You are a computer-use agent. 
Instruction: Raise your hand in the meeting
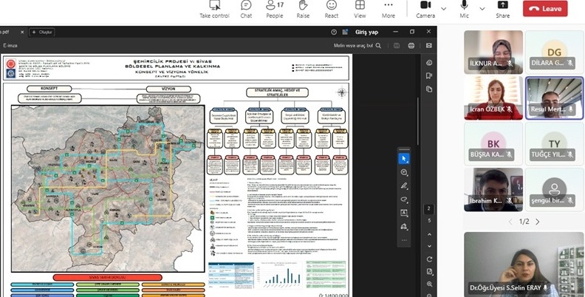303,9
